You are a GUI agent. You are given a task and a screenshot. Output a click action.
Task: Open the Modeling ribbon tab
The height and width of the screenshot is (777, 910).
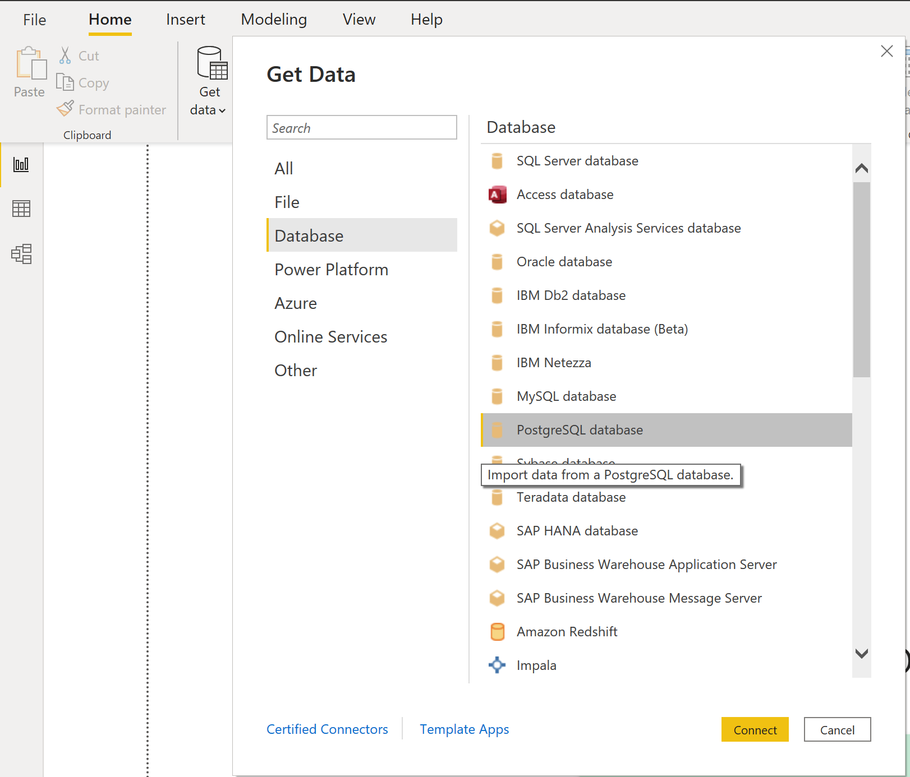pyautogui.click(x=274, y=20)
